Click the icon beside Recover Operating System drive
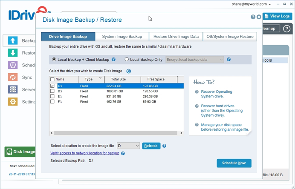This screenshot has width=295, height=189. pyautogui.click(x=197, y=92)
